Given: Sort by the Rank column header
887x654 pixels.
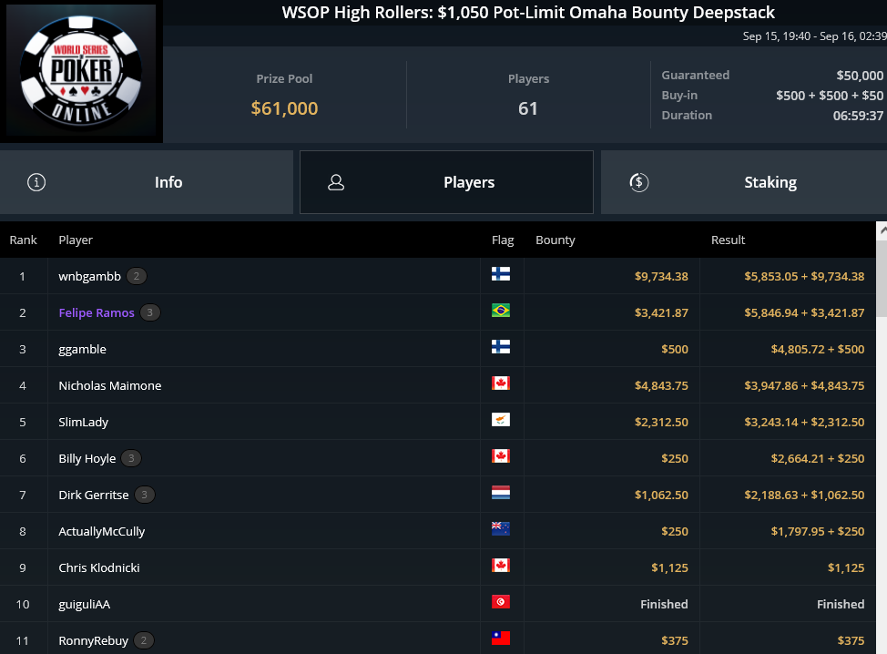Looking at the screenshot, I should [23, 240].
